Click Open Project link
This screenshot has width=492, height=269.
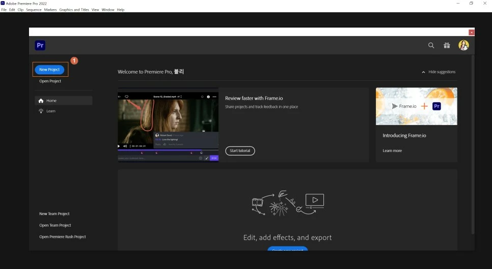tap(50, 81)
